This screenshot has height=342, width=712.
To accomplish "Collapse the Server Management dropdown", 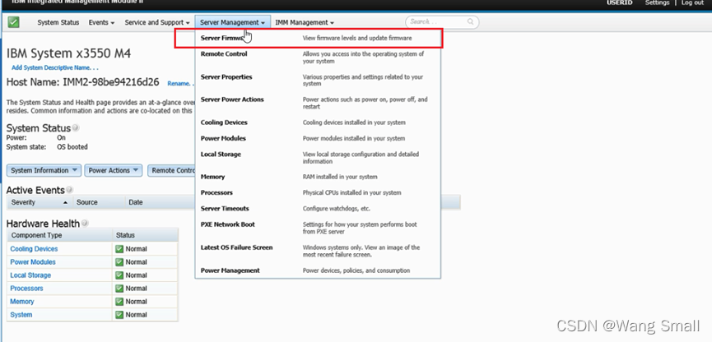I will click(x=232, y=22).
